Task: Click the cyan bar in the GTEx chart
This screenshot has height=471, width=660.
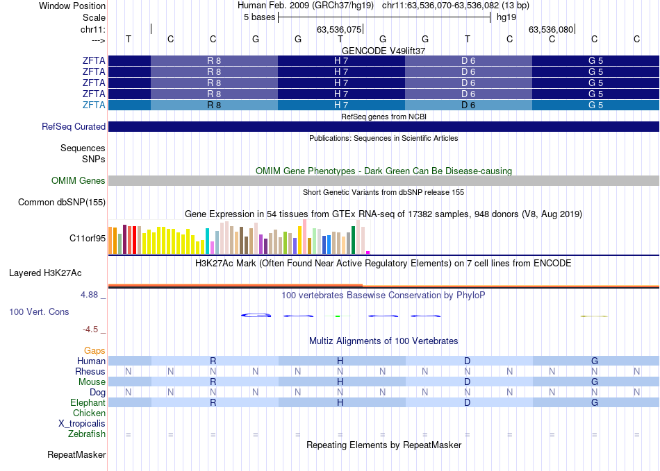Action: tap(207, 241)
